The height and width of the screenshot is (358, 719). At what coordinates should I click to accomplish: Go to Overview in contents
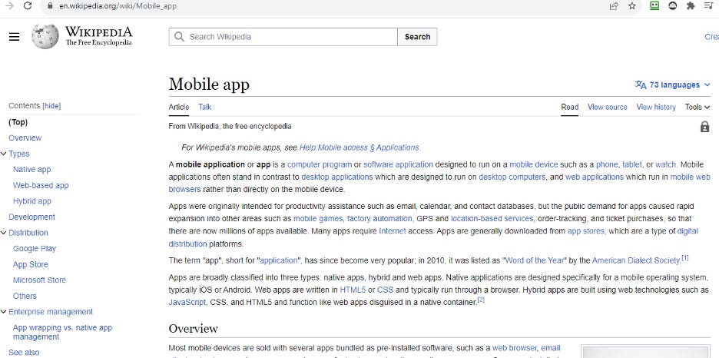click(x=25, y=138)
